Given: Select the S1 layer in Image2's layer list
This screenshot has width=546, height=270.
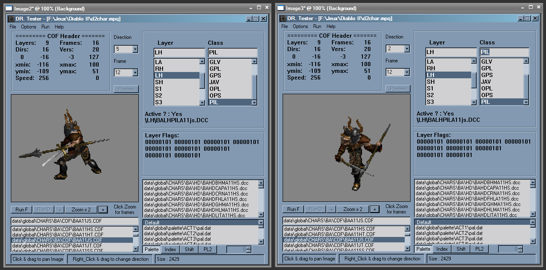Looking at the screenshot, I should [x=176, y=89].
